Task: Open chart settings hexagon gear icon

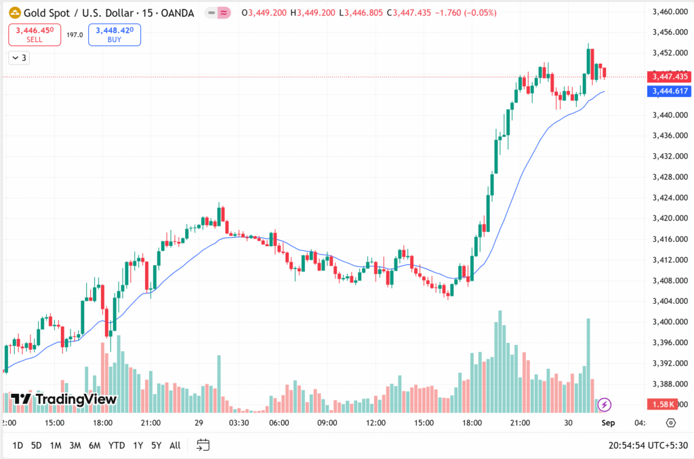Action: coord(670,423)
